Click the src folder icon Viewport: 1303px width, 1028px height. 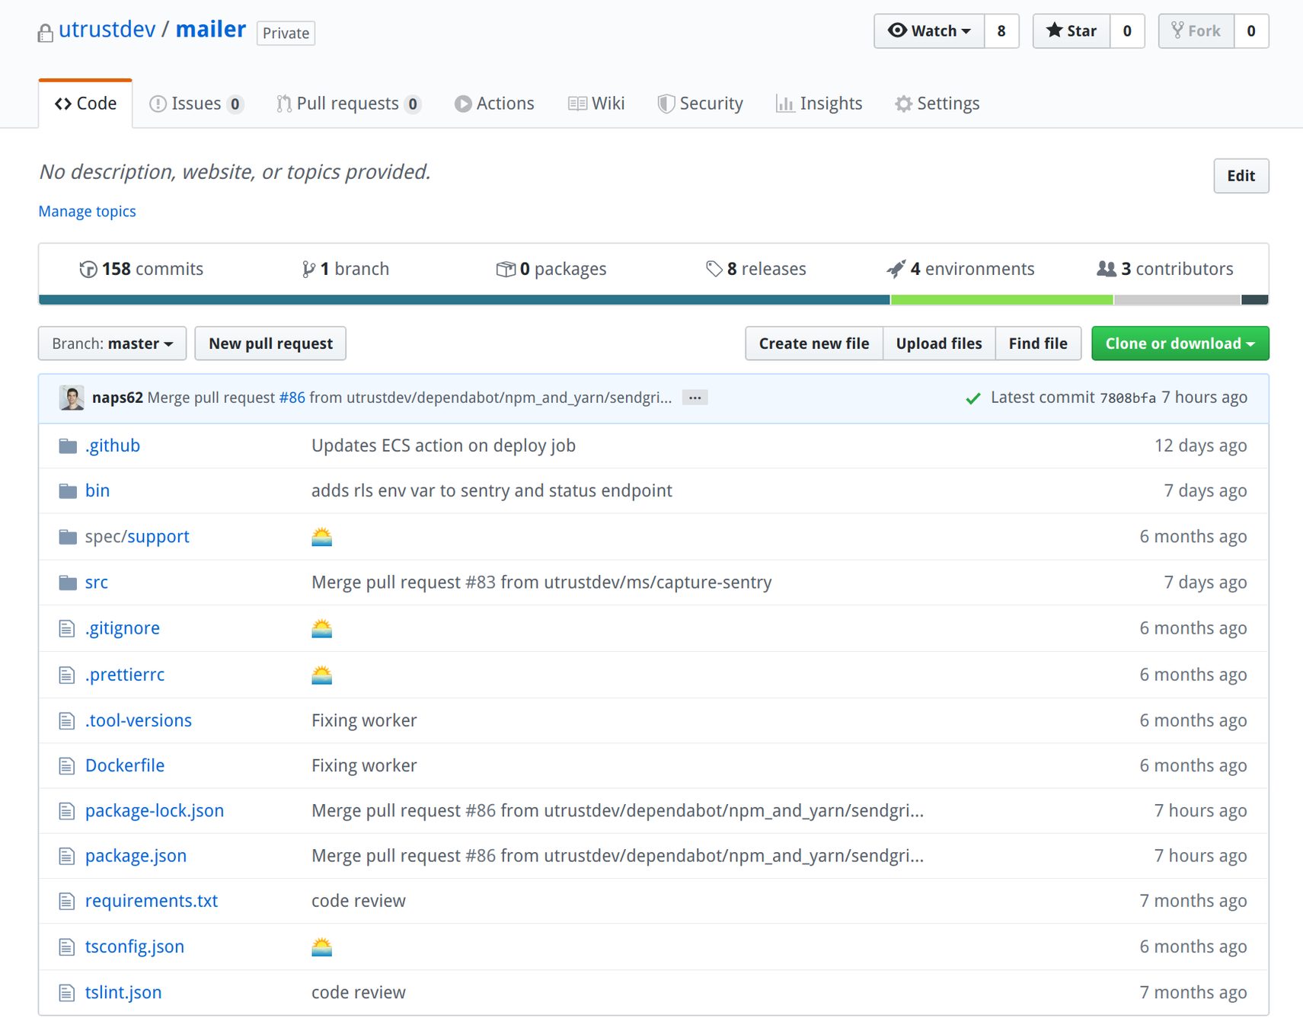click(x=68, y=583)
